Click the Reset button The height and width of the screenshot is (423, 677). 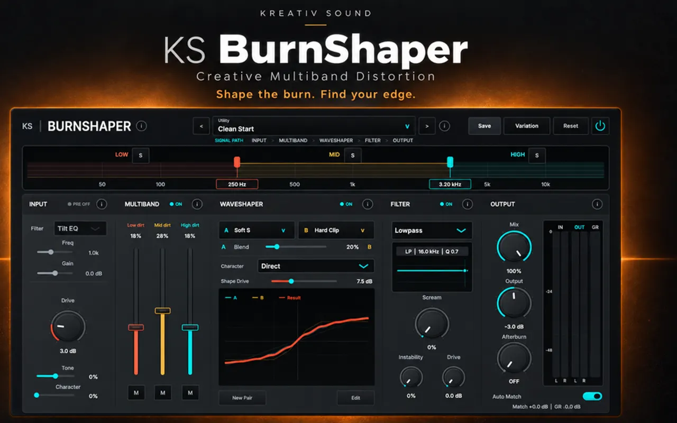click(x=571, y=126)
